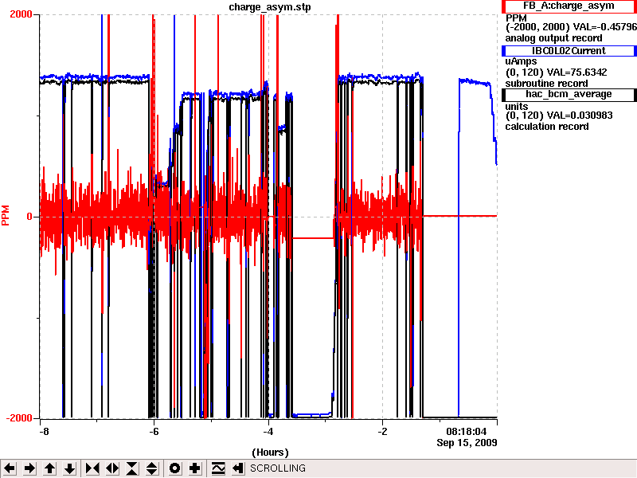Viewport: 637px width, 478px height.
Task: Click the VAL=0.030983 reading in the legend
Action: coord(580,116)
